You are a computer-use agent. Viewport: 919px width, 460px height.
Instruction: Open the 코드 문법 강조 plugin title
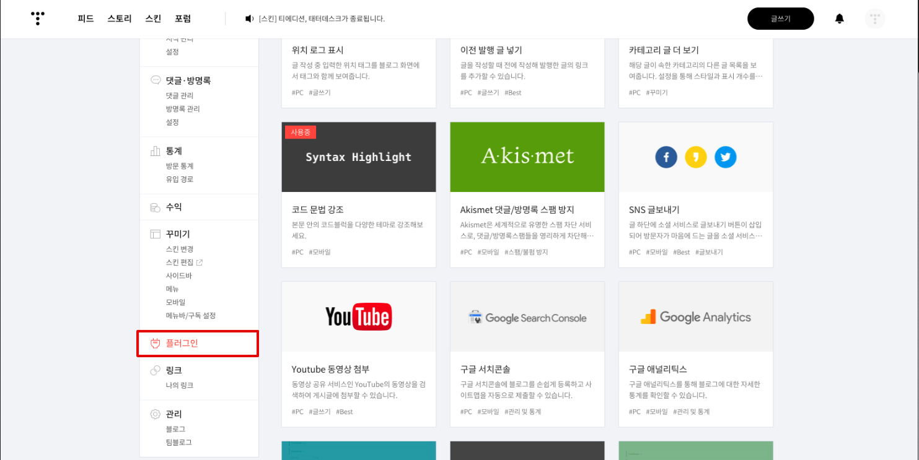click(318, 210)
